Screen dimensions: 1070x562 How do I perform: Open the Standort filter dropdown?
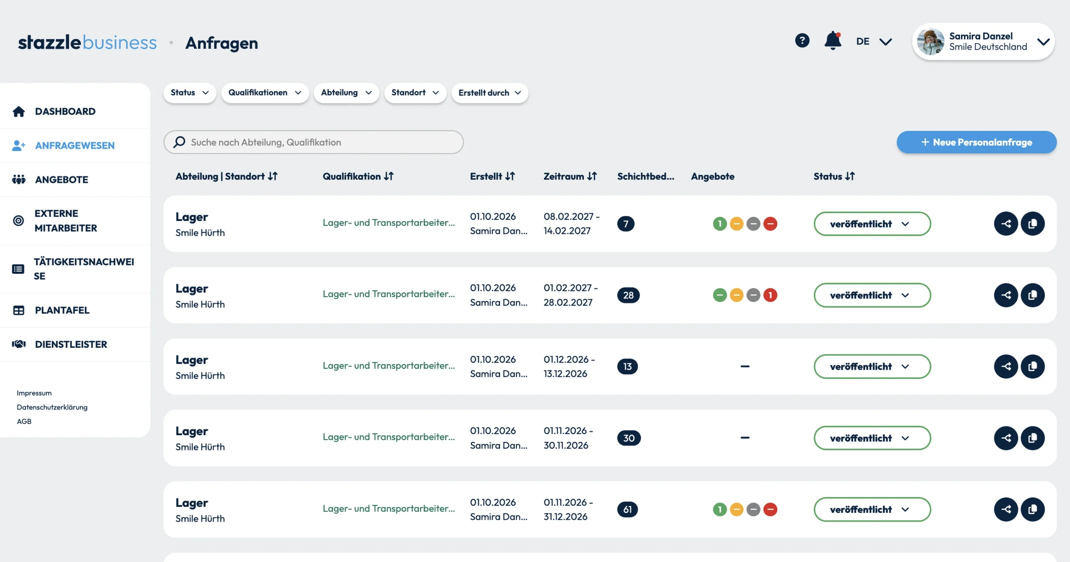(x=415, y=93)
